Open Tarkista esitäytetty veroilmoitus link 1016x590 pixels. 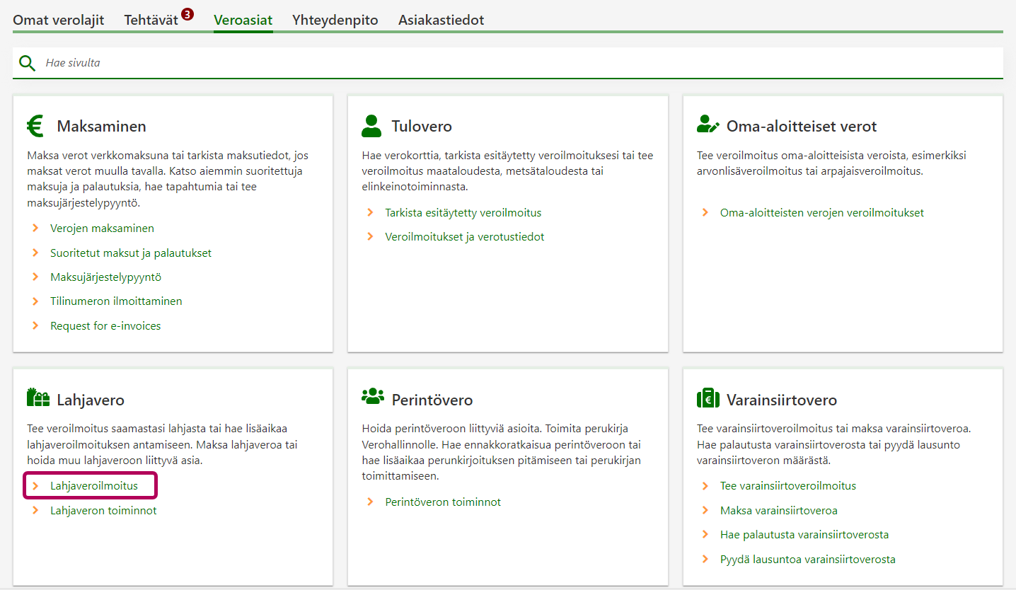[463, 212]
